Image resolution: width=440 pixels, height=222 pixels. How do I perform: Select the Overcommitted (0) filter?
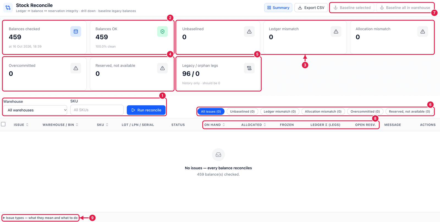(365, 112)
